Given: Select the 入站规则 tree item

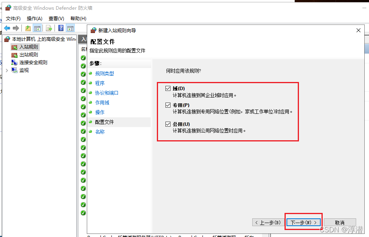Looking at the screenshot, I should [25, 47].
